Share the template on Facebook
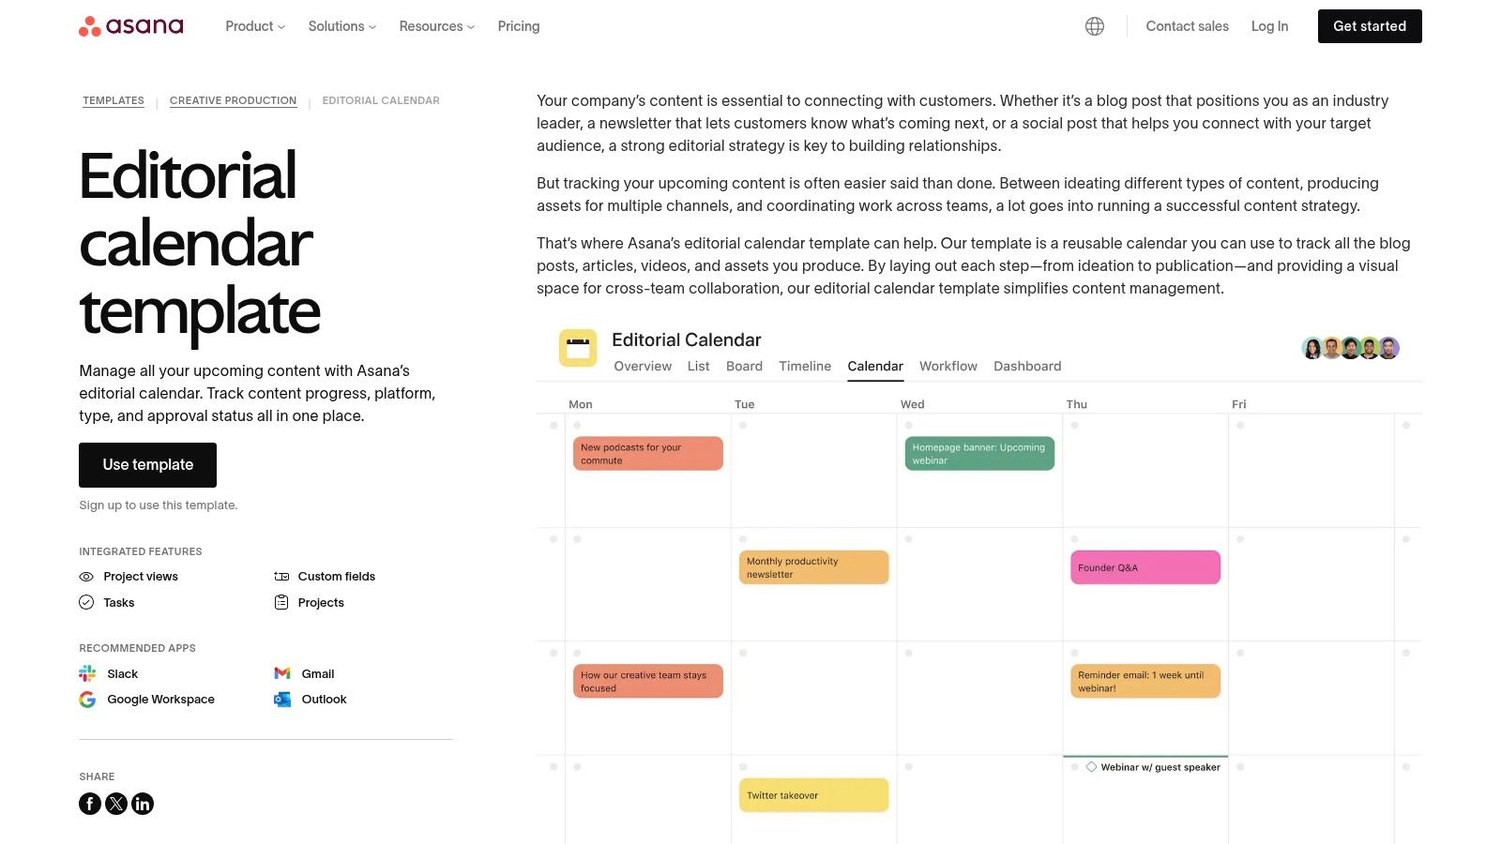Viewport: 1501px width, 844px height. coord(90,804)
